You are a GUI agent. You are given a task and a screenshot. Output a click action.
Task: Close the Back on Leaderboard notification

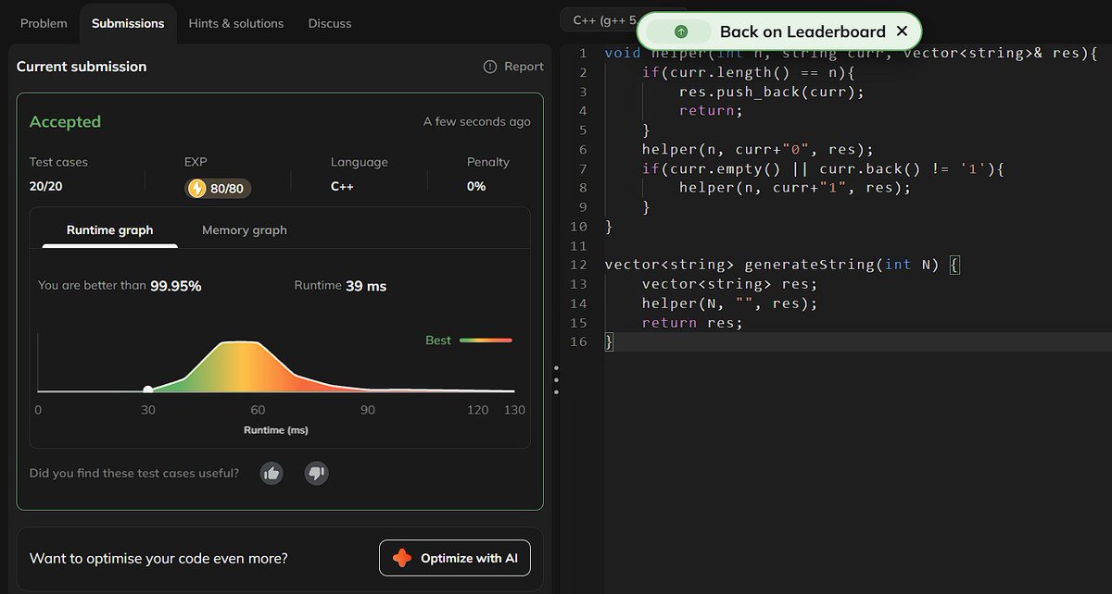coord(902,31)
